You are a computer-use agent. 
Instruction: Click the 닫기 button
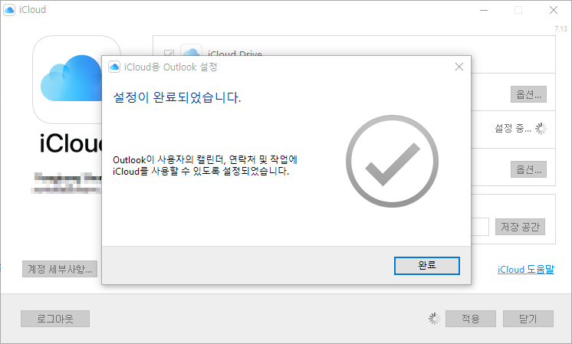528,319
